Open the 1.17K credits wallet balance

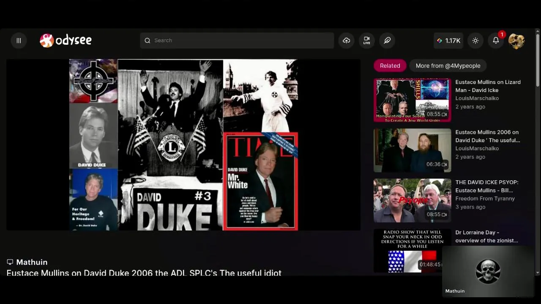448,41
